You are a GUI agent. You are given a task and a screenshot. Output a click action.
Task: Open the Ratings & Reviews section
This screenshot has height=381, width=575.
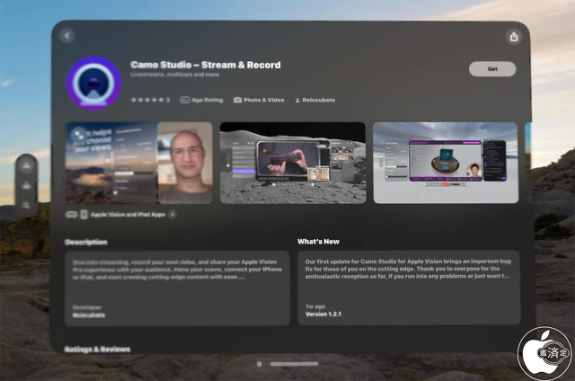(x=97, y=349)
